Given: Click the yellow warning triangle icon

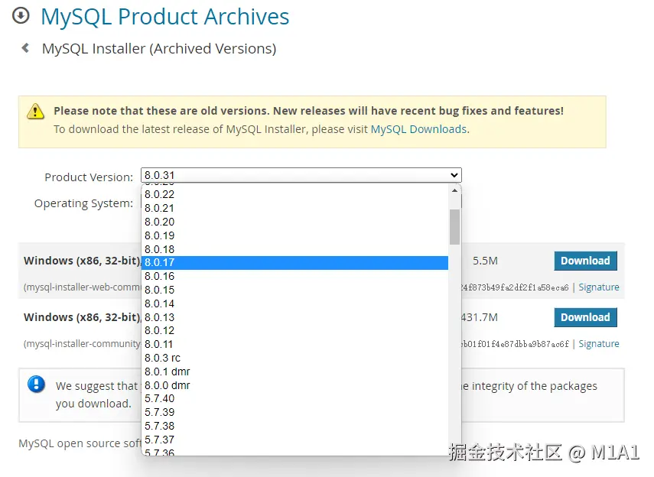Looking at the screenshot, I should (35, 112).
